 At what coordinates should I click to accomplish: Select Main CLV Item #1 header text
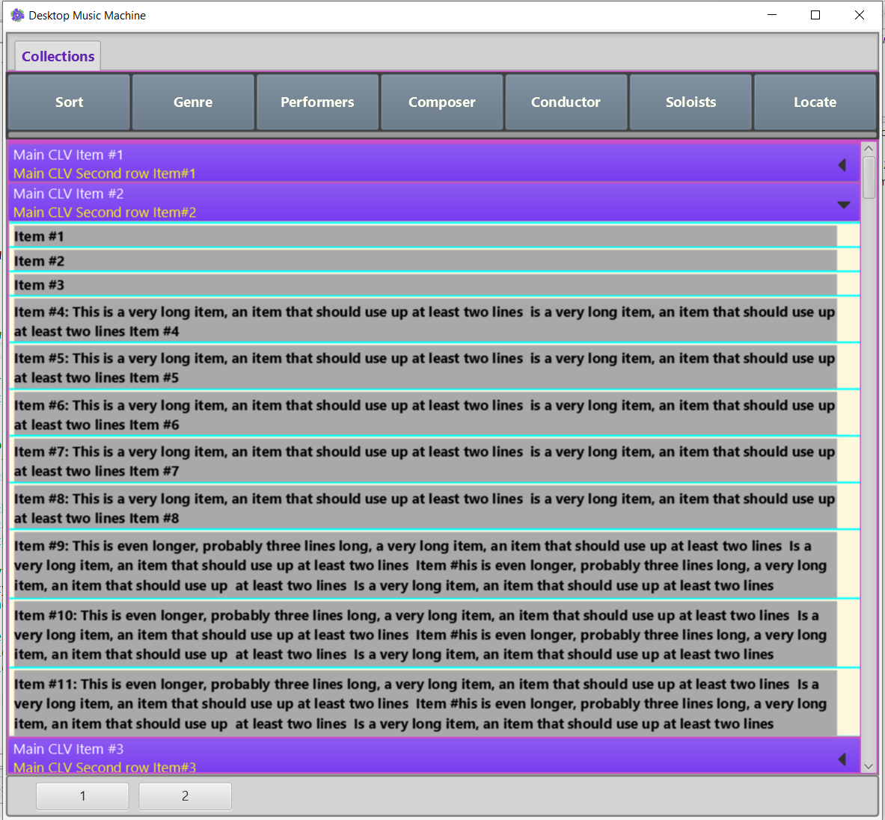coord(68,155)
